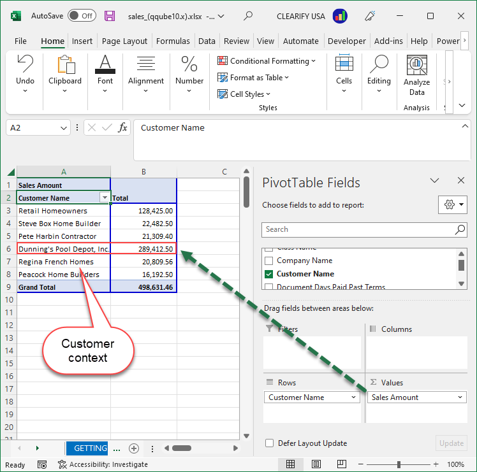The width and height of the screenshot is (477, 472).
Task: Check Document Days Paid Past Terms field
Action: pos(268,286)
